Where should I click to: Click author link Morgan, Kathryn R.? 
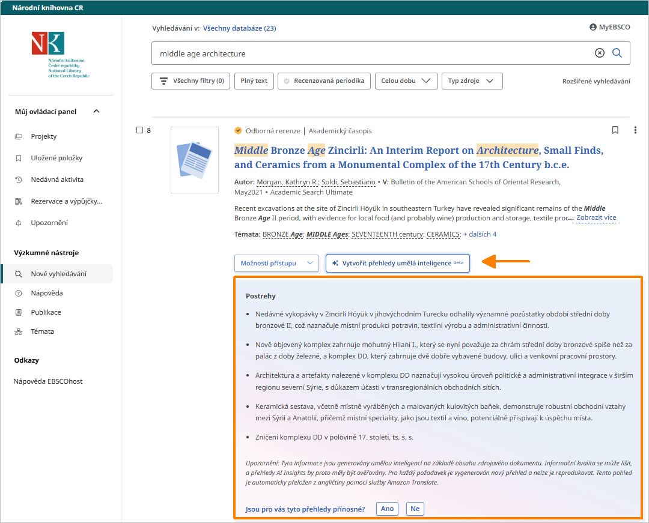point(288,182)
